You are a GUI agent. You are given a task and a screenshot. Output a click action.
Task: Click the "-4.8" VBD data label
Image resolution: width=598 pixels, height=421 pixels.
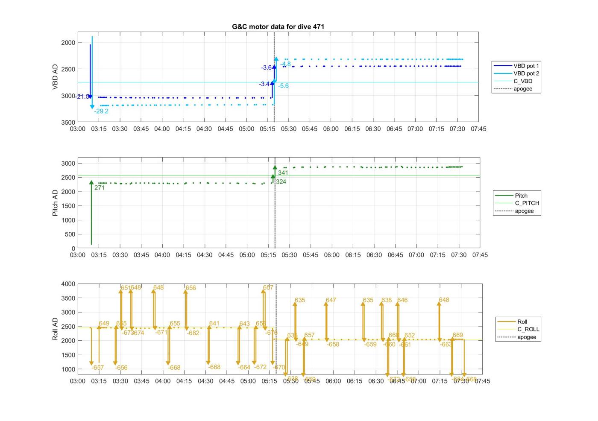(x=285, y=64)
